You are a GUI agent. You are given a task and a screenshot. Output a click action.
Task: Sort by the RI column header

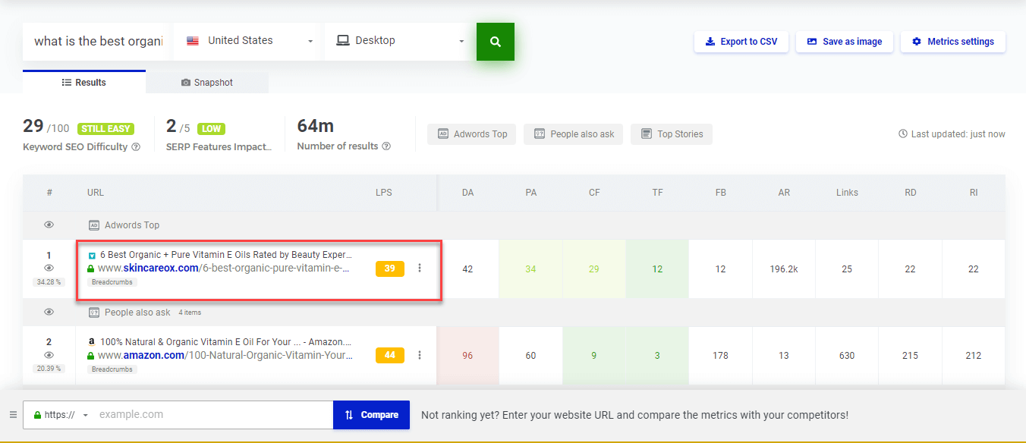(x=974, y=193)
